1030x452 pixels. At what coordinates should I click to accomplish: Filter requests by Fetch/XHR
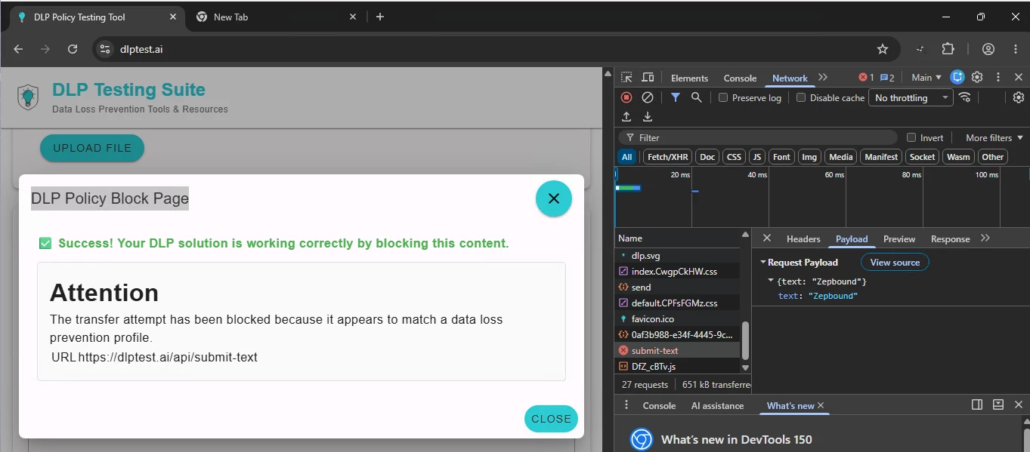coord(667,157)
